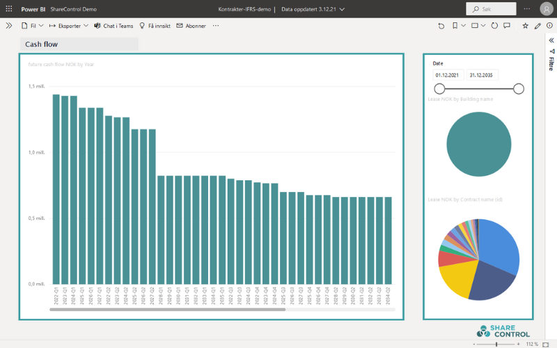Open the comments speech bubble icon
This screenshot has height=348, width=557.
click(507, 26)
